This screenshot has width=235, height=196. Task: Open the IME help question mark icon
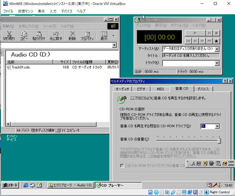point(224,164)
